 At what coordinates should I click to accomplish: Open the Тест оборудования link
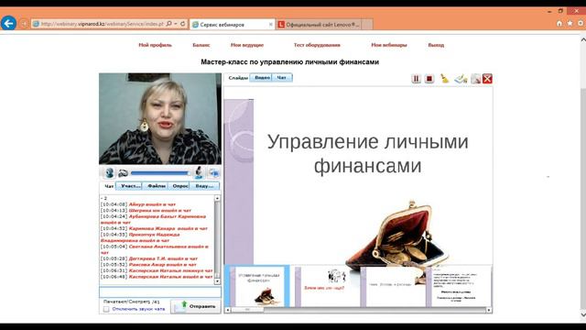tap(317, 45)
